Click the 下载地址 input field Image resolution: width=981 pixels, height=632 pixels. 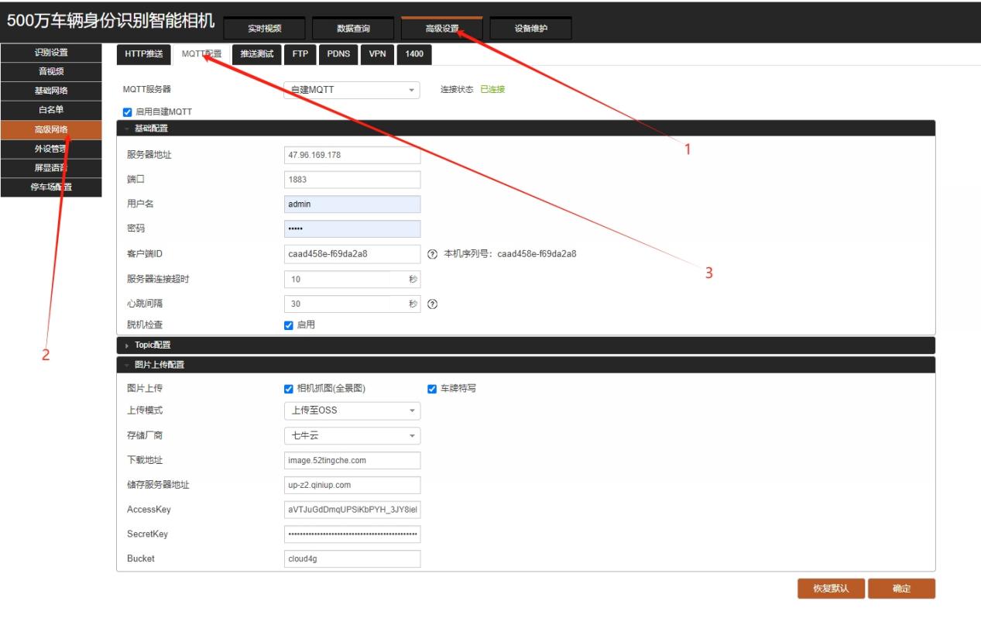pyautogui.click(x=352, y=460)
